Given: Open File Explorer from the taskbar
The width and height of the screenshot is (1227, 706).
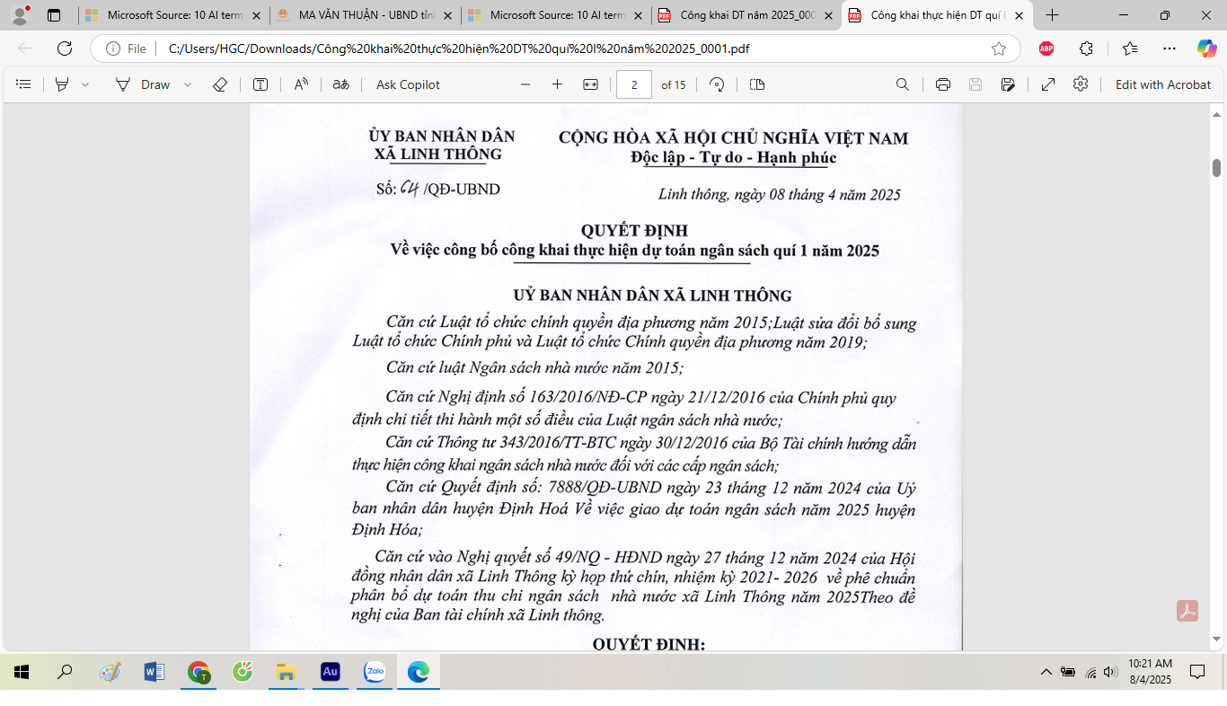Looking at the screenshot, I should pos(286,672).
